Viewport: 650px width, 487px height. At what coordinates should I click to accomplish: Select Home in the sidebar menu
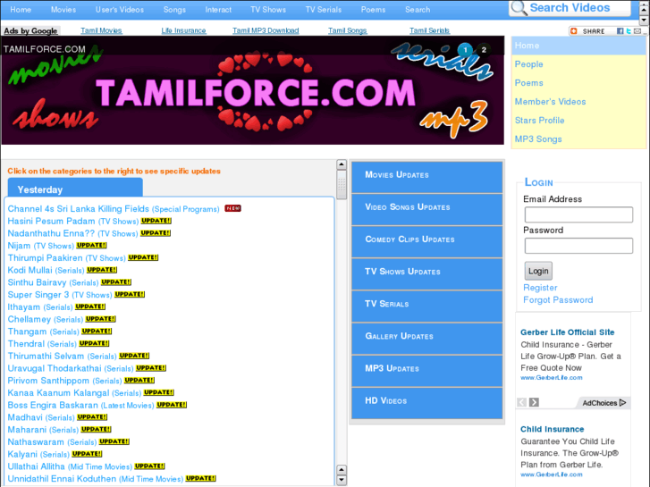point(578,46)
